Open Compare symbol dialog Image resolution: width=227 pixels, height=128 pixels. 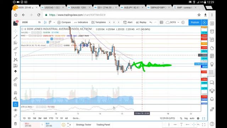(64, 22)
